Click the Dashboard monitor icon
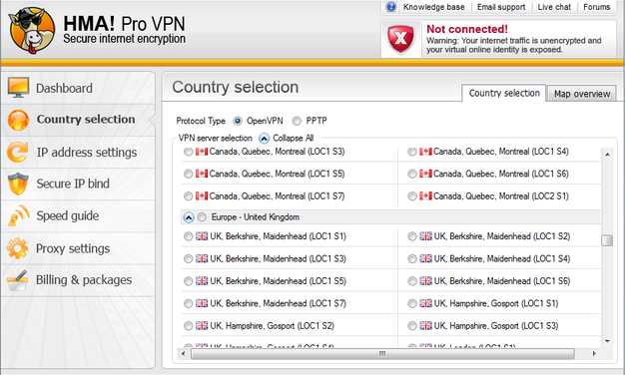The image size is (625, 375). tap(18, 88)
